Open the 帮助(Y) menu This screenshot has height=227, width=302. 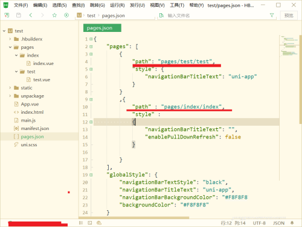[196, 5]
